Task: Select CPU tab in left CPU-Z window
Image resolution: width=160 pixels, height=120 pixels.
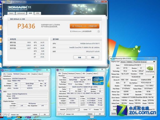Action: click(x=4, y=74)
